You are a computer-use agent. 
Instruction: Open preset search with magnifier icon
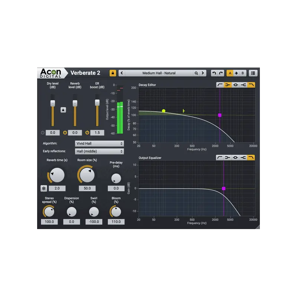point(196,73)
